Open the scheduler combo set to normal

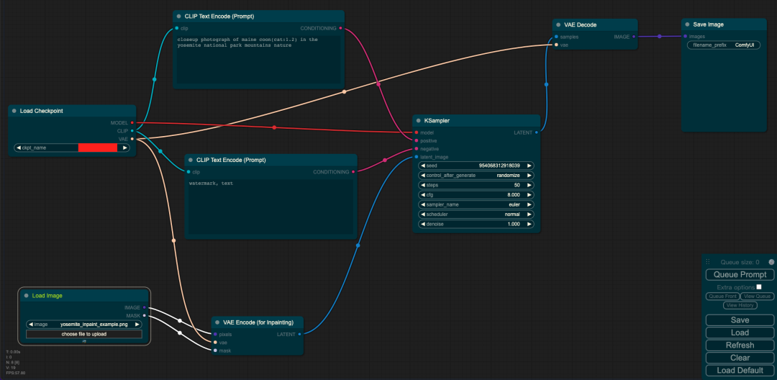point(476,214)
